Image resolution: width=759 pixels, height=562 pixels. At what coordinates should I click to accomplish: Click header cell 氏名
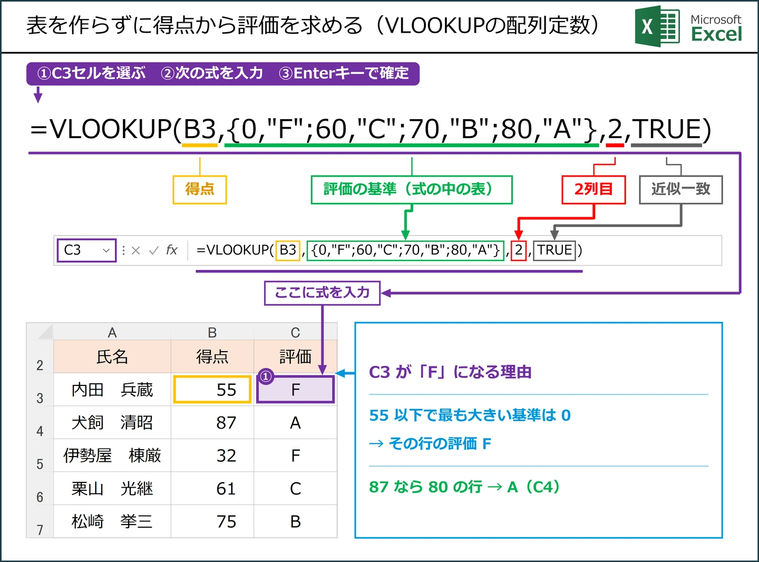(112, 357)
